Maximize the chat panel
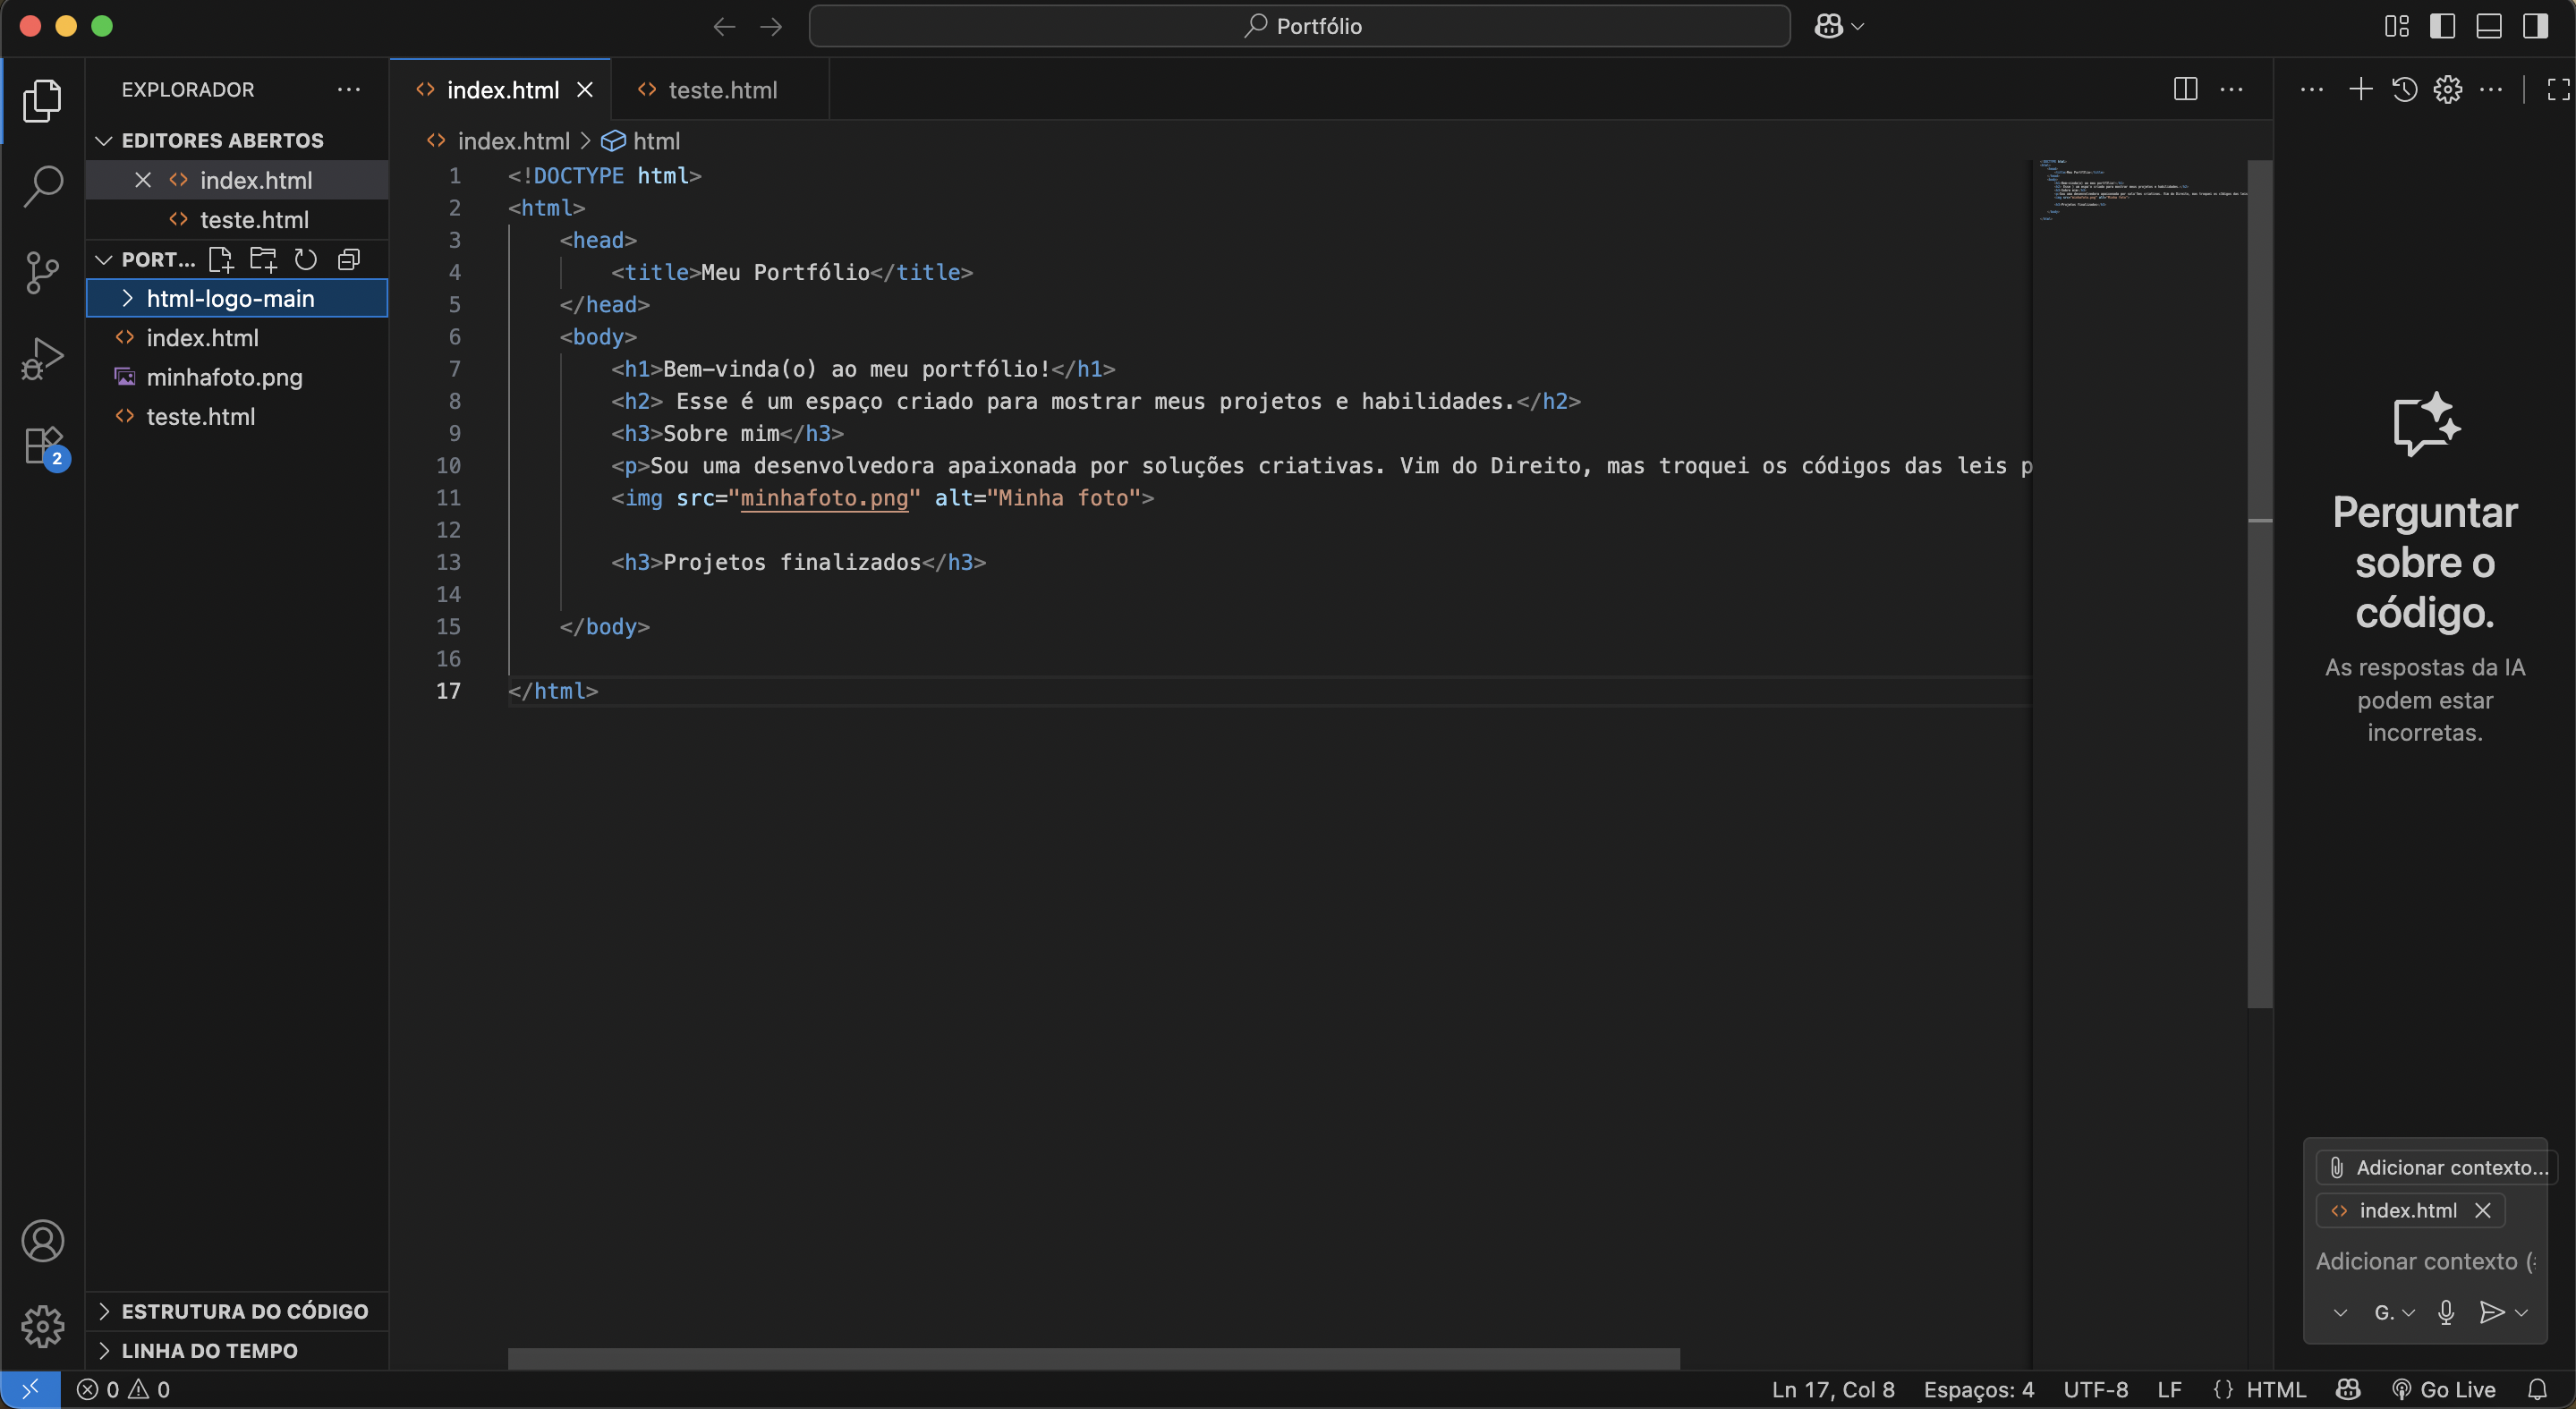2576x1409 pixels. (2558, 89)
